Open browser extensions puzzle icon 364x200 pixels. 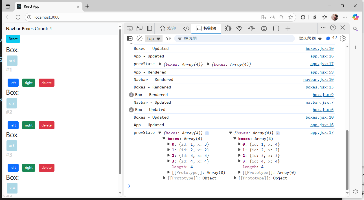(303, 17)
